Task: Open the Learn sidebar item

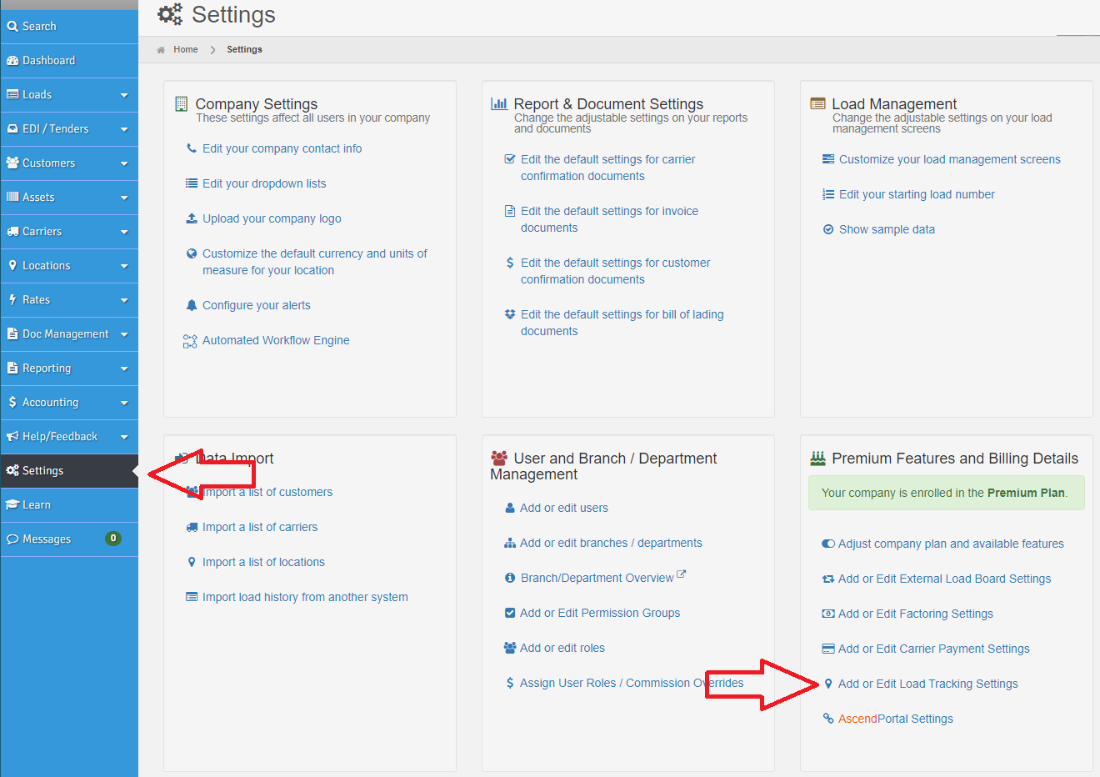Action: [x=69, y=505]
